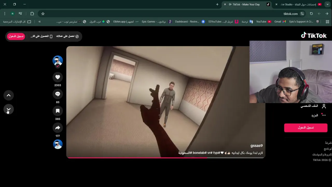Viewport: 332px width, 187px height.
Task: Click the #vr hashtag in caption
Action: coord(210,153)
